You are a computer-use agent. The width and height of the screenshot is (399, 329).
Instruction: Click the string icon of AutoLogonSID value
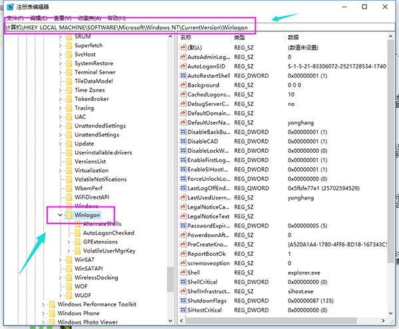click(183, 66)
